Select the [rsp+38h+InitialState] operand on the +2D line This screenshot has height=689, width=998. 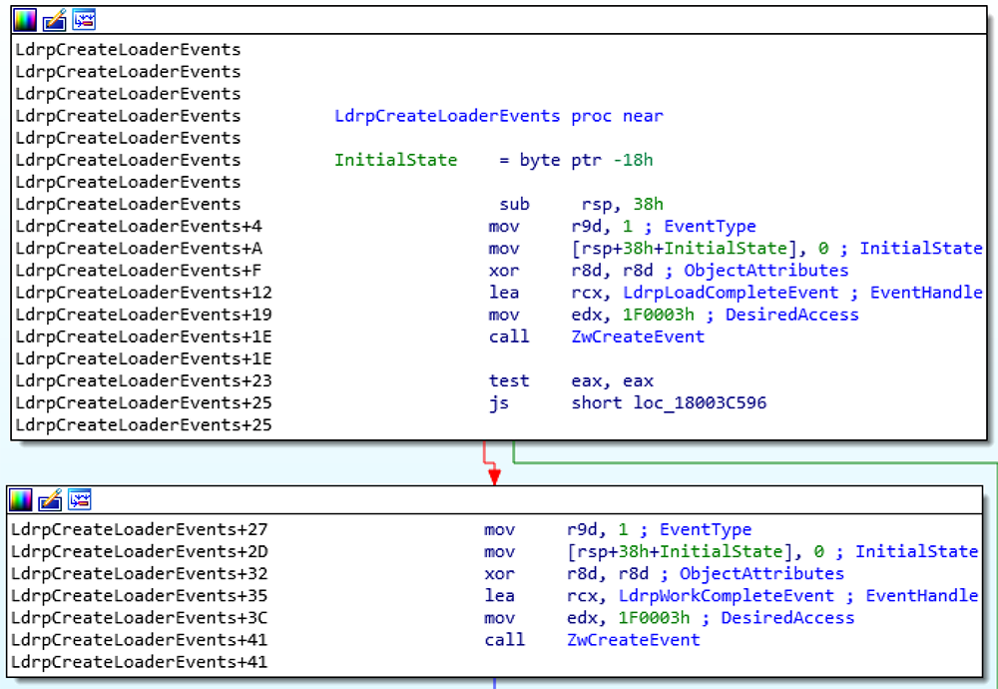pos(680,551)
